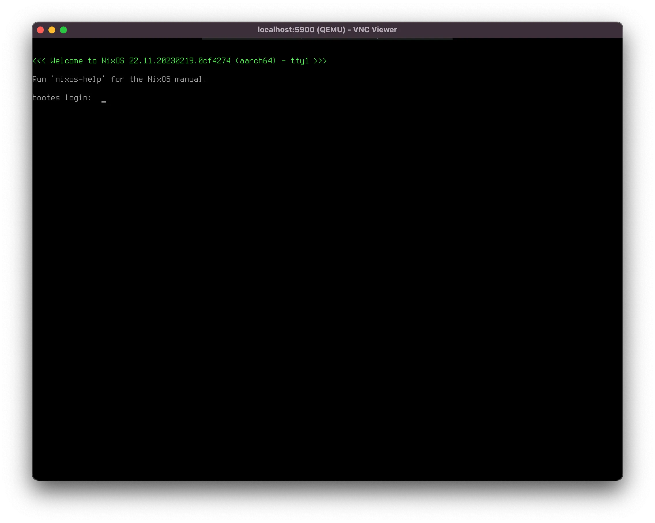The width and height of the screenshot is (655, 523).
Task: Close the VNC Viewer window
Action: tap(40, 30)
